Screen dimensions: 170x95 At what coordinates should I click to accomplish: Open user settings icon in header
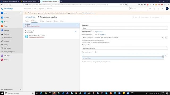tap(163, 9)
